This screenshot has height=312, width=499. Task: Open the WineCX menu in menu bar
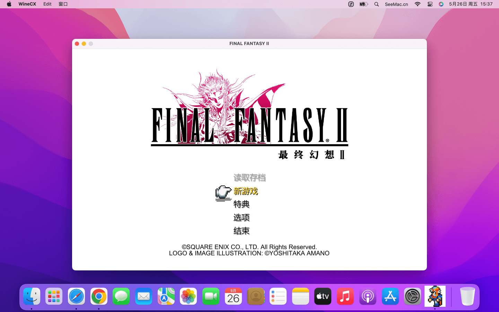(27, 4)
